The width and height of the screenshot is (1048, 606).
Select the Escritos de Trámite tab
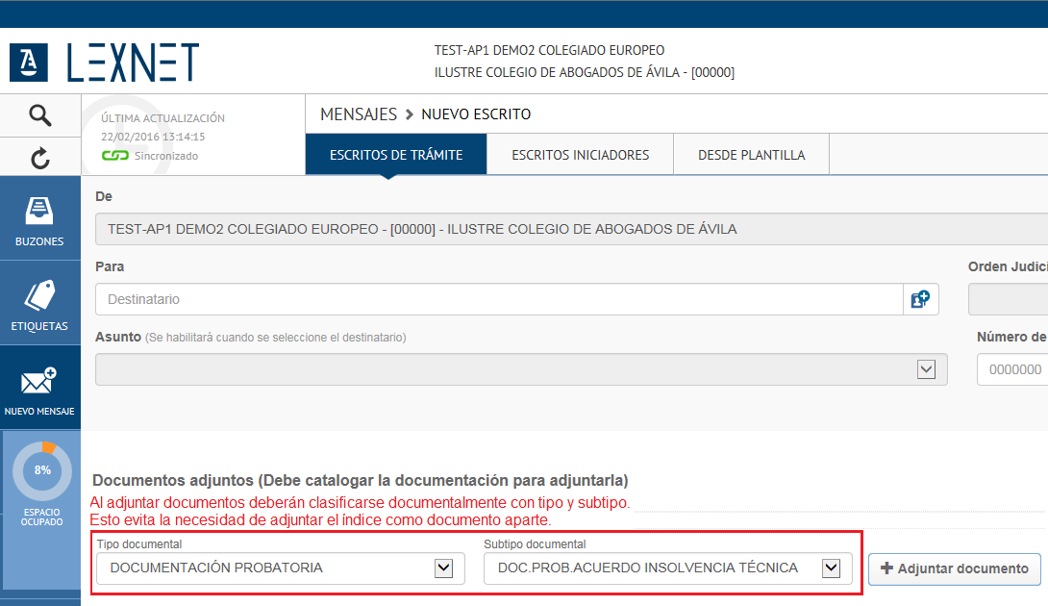(396, 155)
